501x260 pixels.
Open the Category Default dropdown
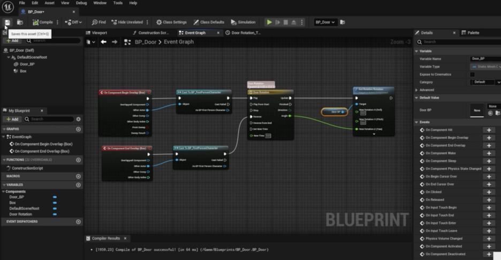pyautogui.click(x=485, y=83)
